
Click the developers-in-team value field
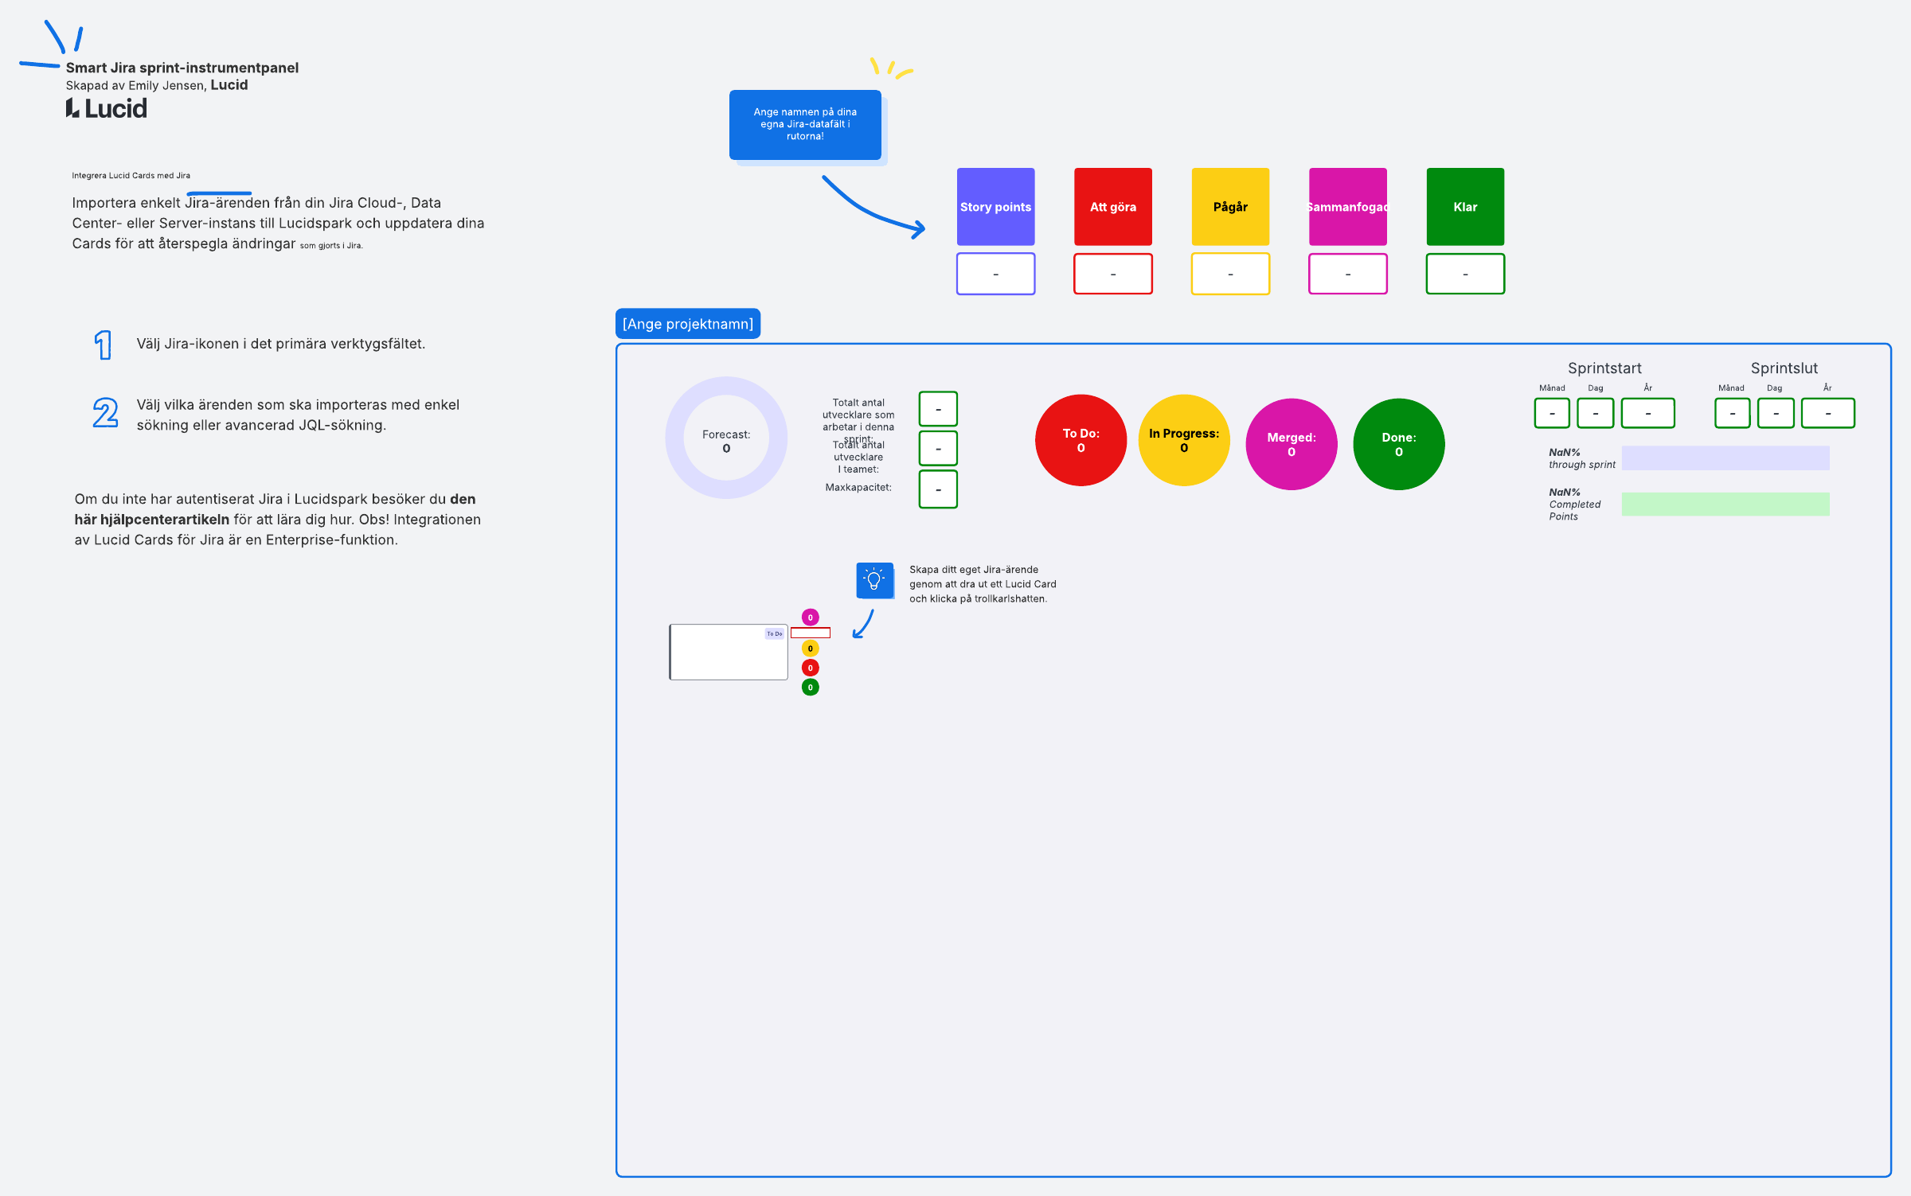click(938, 449)
